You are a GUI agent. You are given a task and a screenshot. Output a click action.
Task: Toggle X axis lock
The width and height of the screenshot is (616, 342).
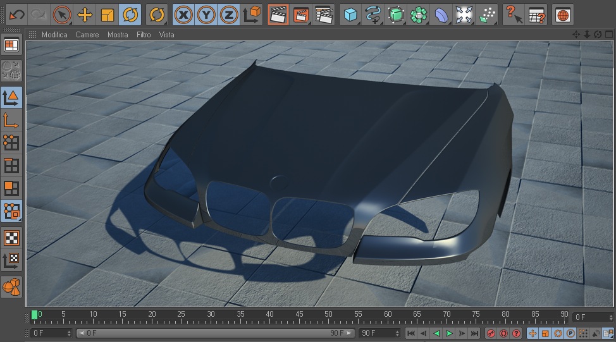[183, 15]
